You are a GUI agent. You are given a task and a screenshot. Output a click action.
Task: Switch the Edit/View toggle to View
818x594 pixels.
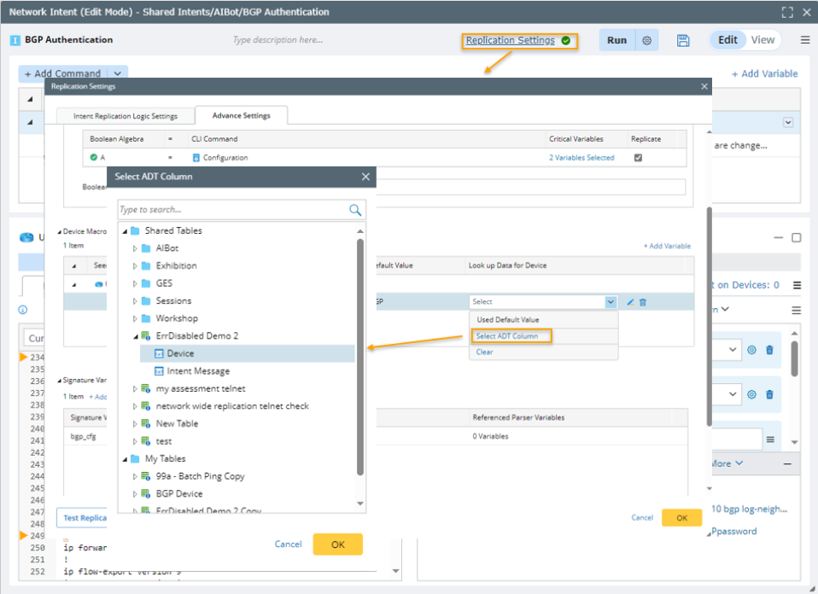point(762,40)
